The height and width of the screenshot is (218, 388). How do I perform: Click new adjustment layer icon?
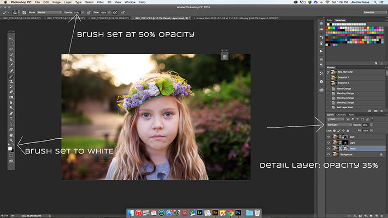tap(366, 216)
